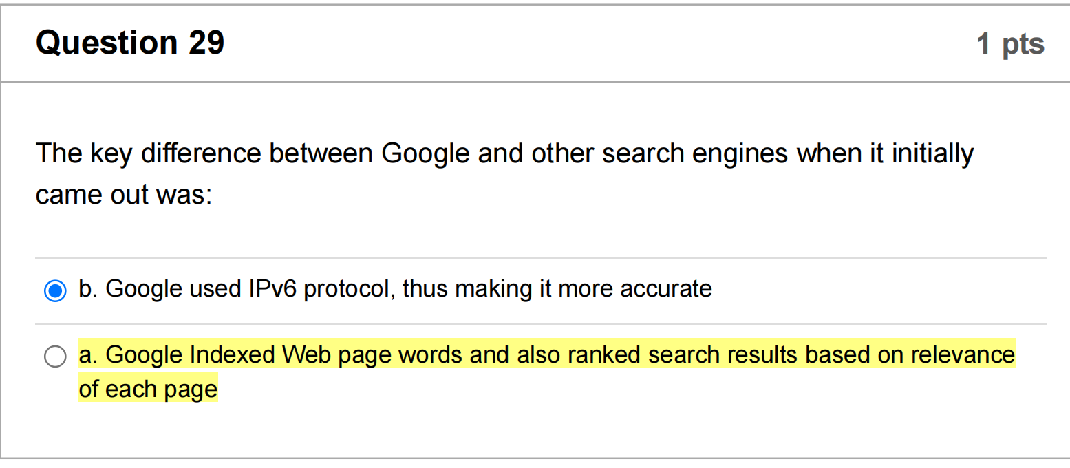Click the currently filled blue radio button
The width and height of the screenshot is (1070, 468).
[55, 290]
